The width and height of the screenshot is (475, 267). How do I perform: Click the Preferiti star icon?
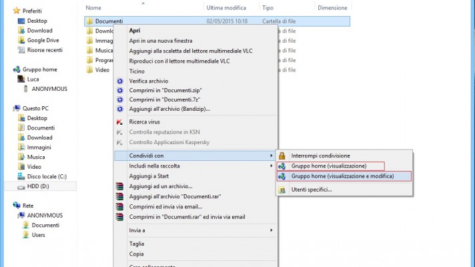coord(17,11)
